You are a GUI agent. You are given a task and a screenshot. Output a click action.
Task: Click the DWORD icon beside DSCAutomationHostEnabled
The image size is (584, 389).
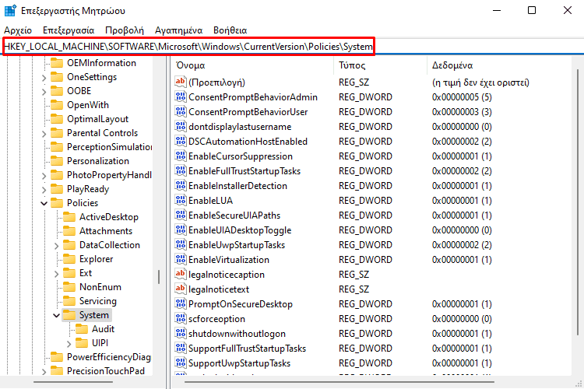pos(181,141)
